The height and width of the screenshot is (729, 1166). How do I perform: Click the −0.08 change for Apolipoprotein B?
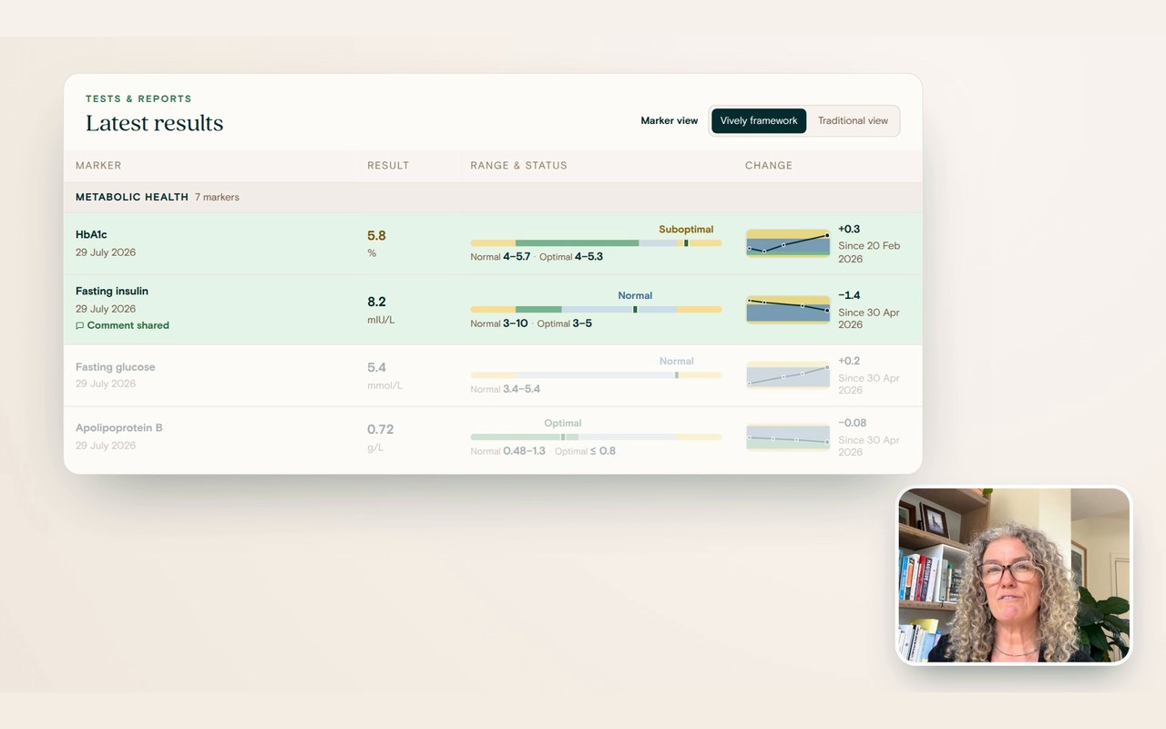point(853,423)
